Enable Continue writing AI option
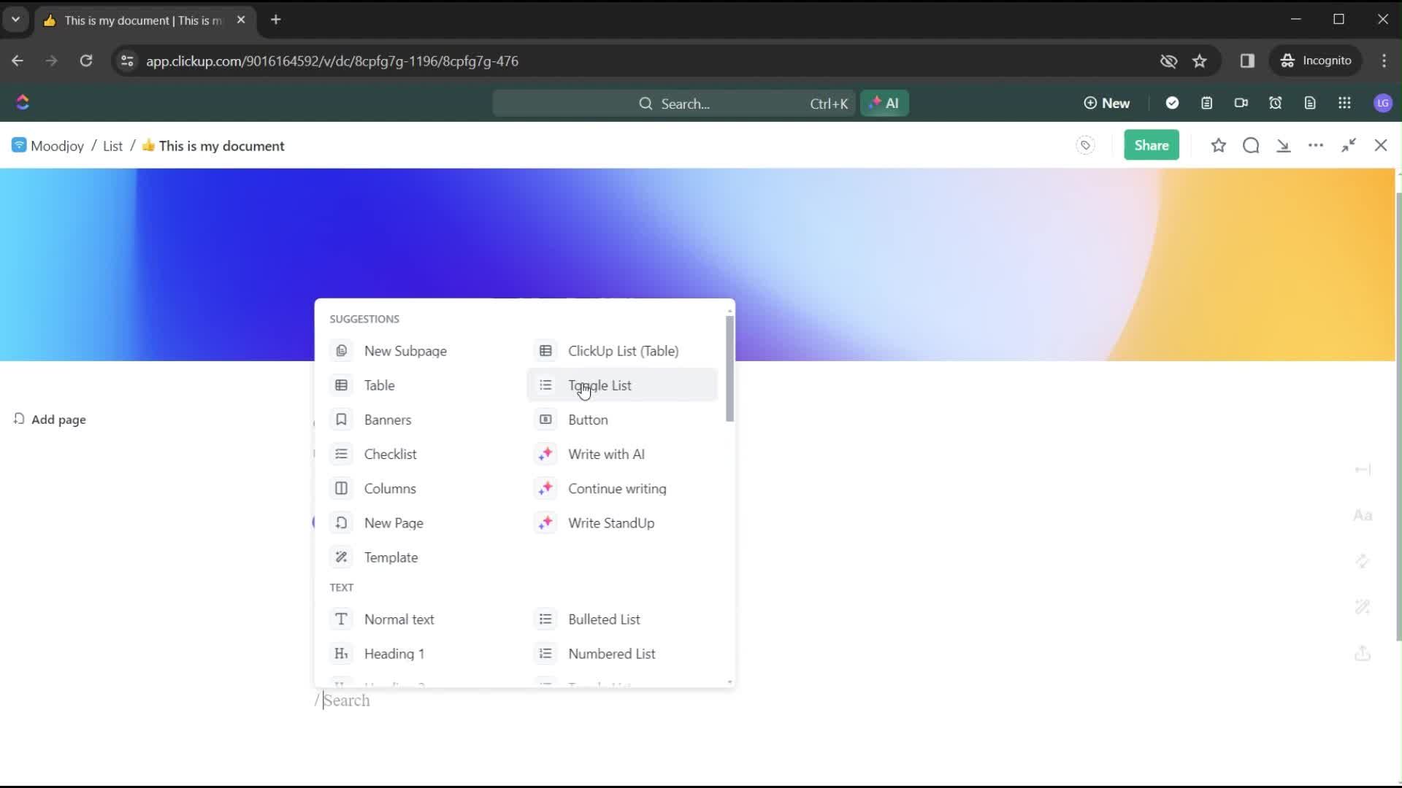 (617, 488)
